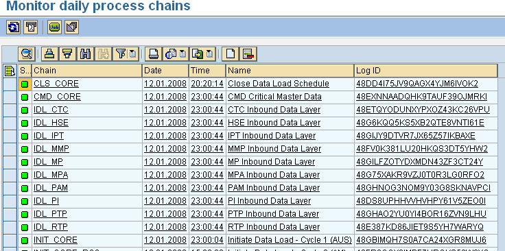
Task: Open the IDL_MPA chain link
Action: click(51, 175)
